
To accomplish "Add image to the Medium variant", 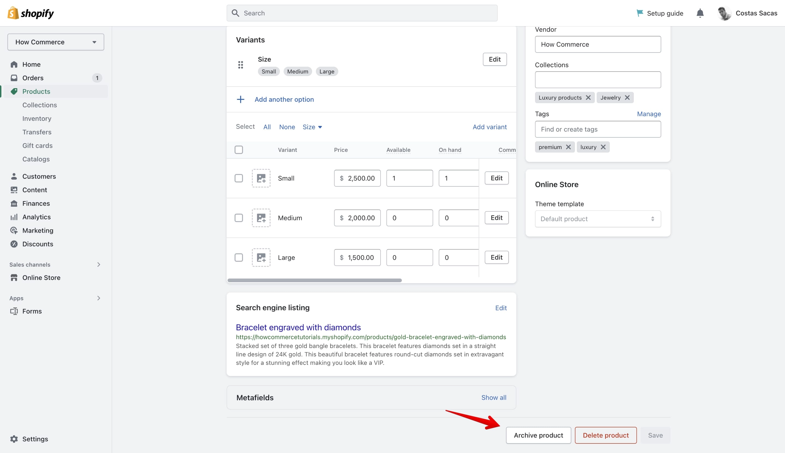I will [261, 218].
